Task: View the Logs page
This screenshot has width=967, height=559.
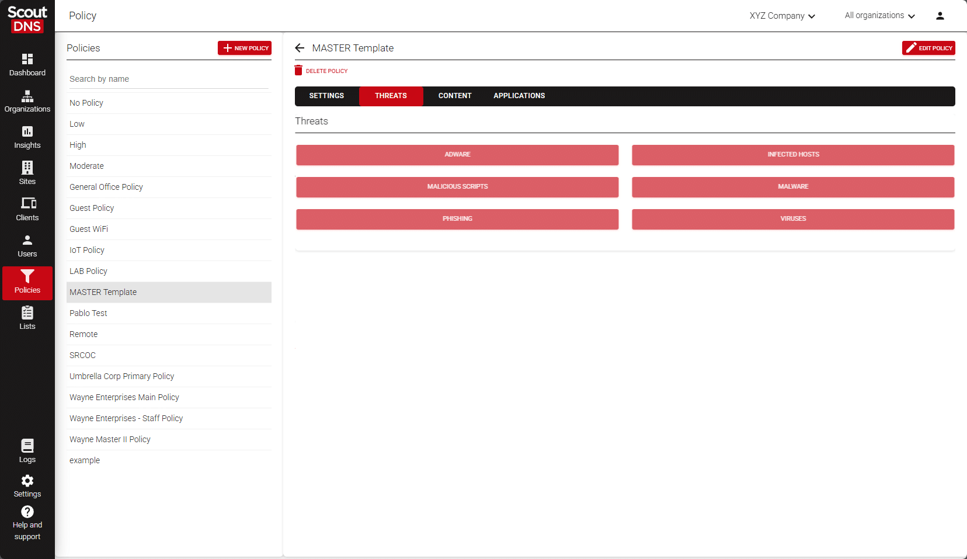Action: point(27,451)
